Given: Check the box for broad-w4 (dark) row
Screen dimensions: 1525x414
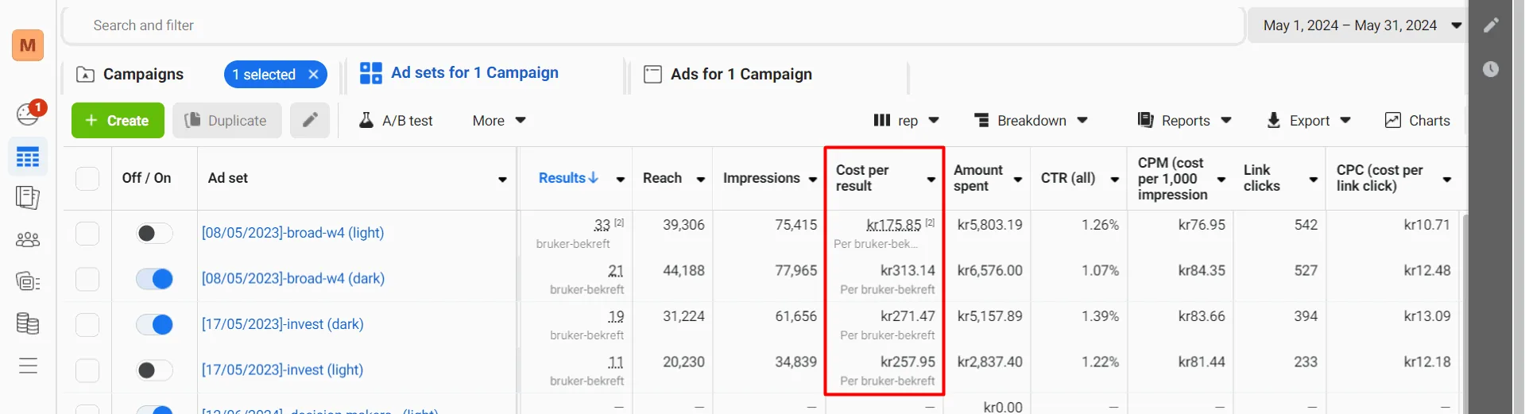Looking at the screenshot, I should coord(87,279).
